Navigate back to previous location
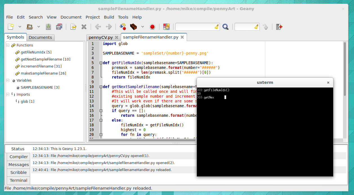The width and height of the screenshot is (354, 195). [97, 26]
